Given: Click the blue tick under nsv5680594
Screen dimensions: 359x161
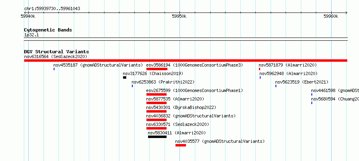Looking at the screenshot, I should point(312,103).
